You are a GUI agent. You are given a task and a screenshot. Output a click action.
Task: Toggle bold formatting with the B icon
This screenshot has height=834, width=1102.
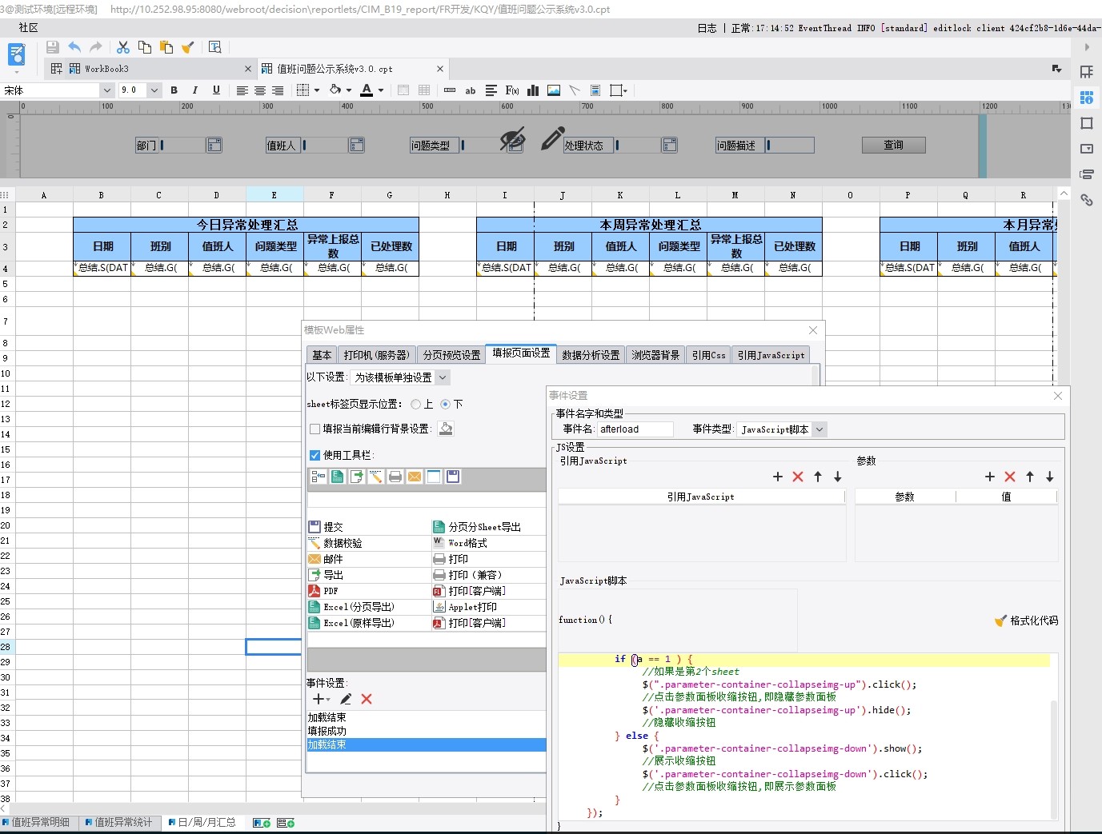[174, 90]
